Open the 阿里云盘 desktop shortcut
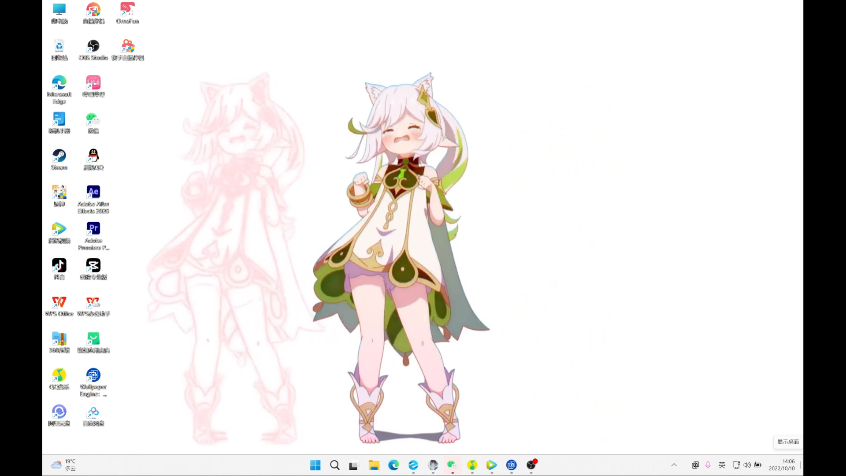The height and width of the screenshot is (476, 846). [x=59, y=416]
